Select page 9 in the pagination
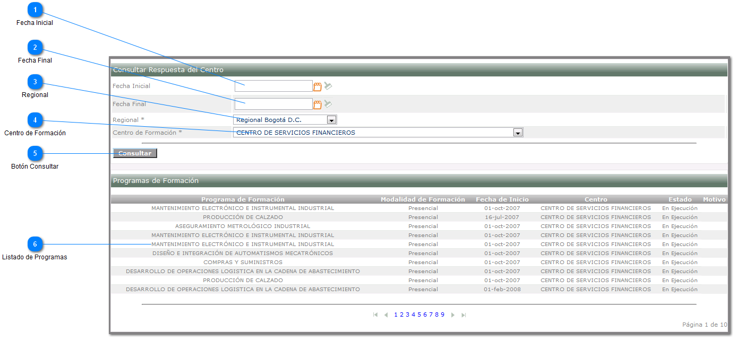Viewport: 737px width, 341px height. point(442,314)
